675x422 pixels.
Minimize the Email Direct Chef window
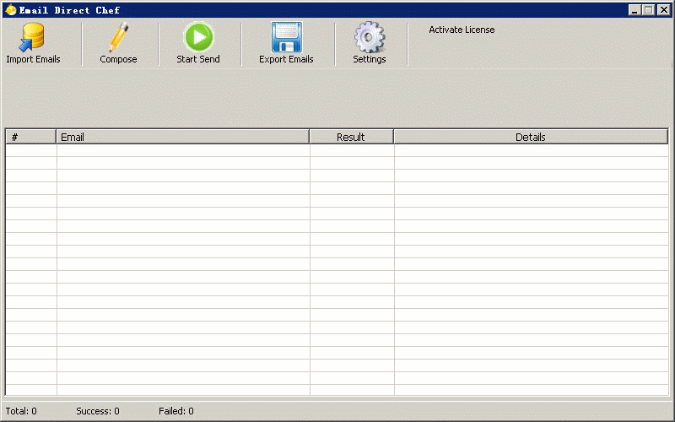coord(634,10)
